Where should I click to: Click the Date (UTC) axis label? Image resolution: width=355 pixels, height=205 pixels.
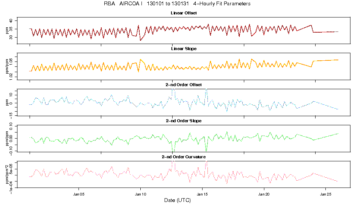point(177,200)
